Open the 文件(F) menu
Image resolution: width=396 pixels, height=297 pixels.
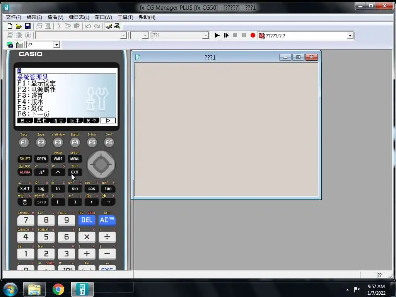pos(14,17)
